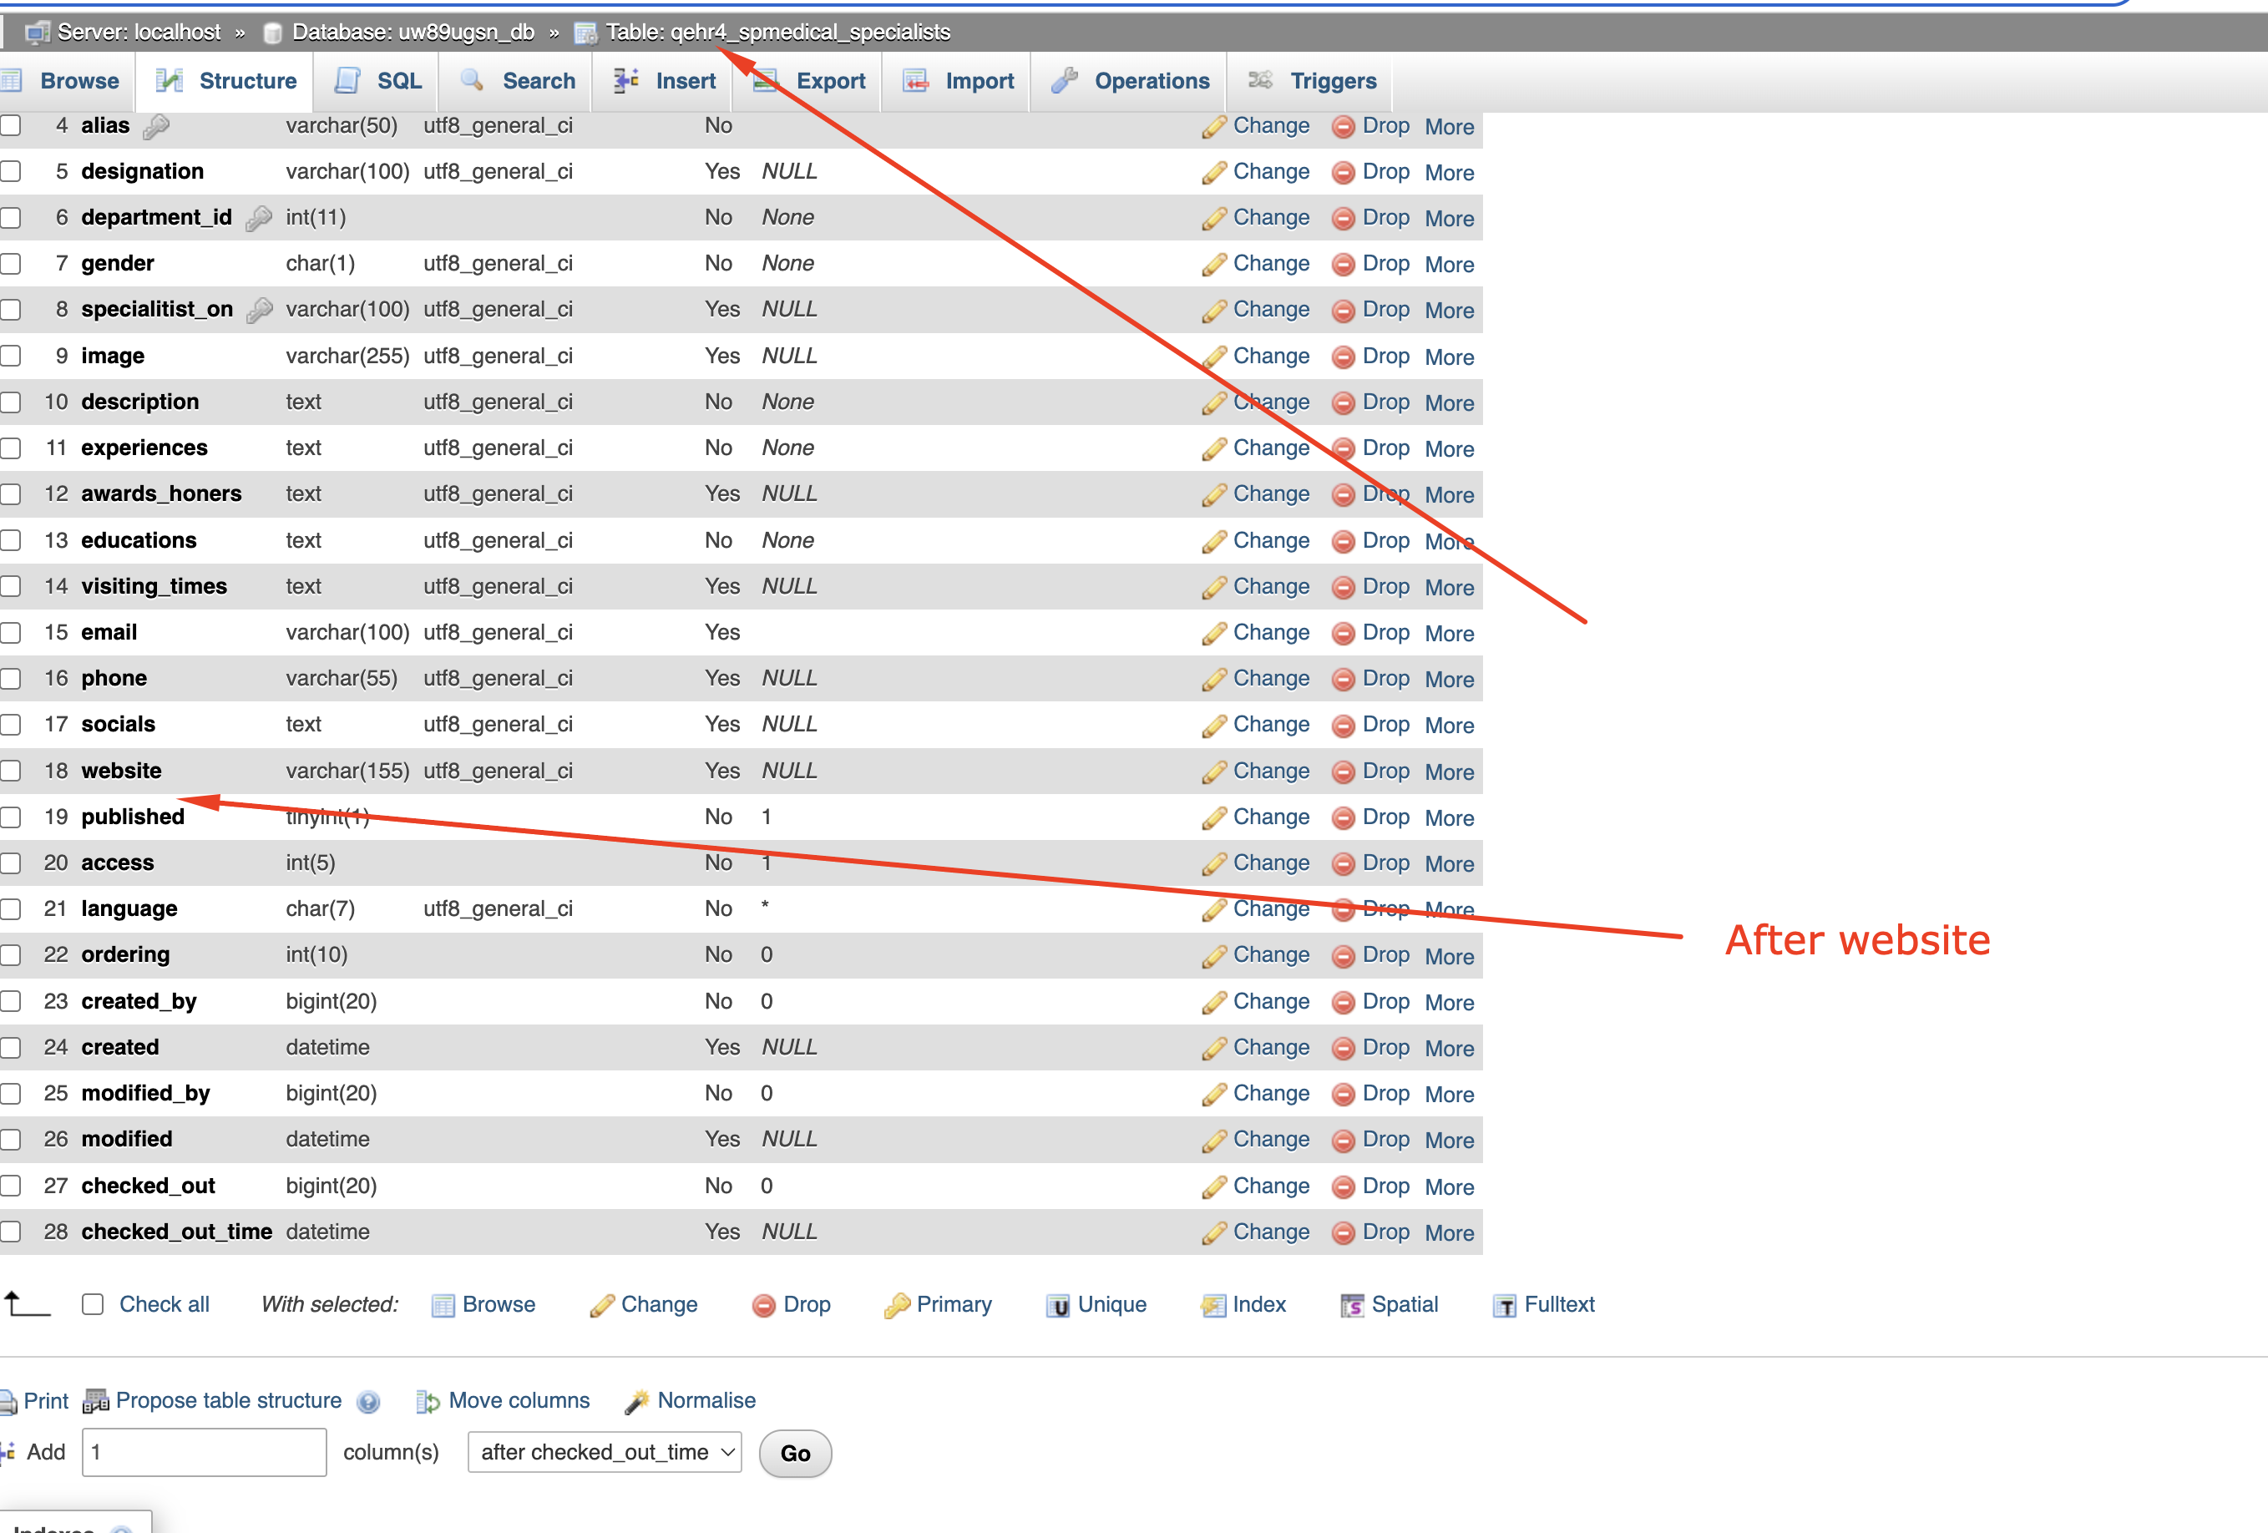Click the Propose table structure help icon
Screen dimensions: 2268x1533
point(368,1402)
